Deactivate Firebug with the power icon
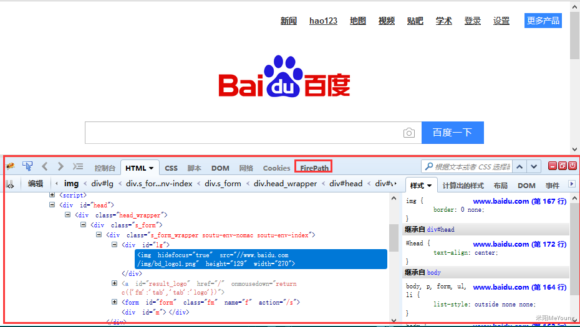This screenshot has width=580, height=327. click(573, 166)
